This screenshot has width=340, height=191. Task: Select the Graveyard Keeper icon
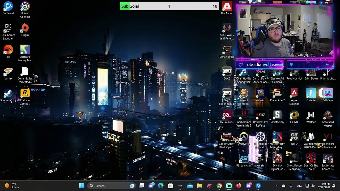[328, 119]
